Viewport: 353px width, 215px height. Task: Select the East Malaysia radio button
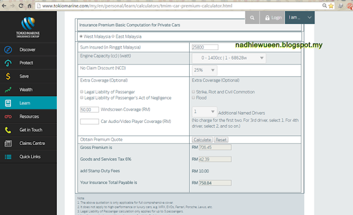(x=113, y=36)
